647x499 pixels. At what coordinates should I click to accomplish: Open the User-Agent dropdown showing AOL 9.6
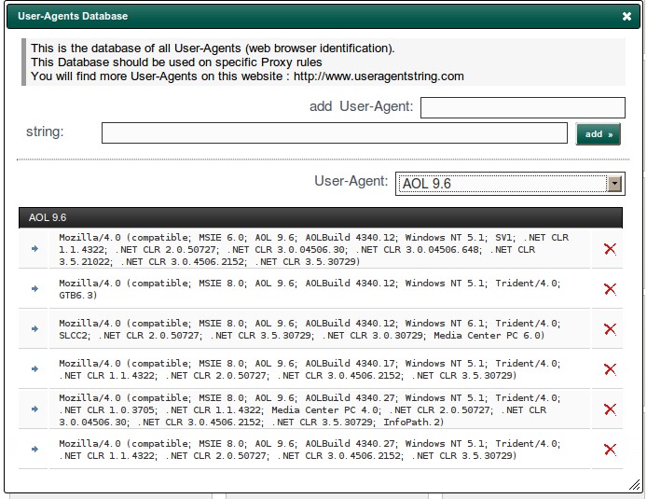pos(510,184)
